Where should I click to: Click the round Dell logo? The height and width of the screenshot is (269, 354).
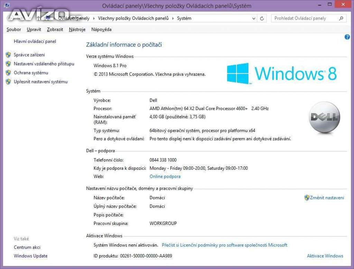pyautogui.click(x=324, y=117)
